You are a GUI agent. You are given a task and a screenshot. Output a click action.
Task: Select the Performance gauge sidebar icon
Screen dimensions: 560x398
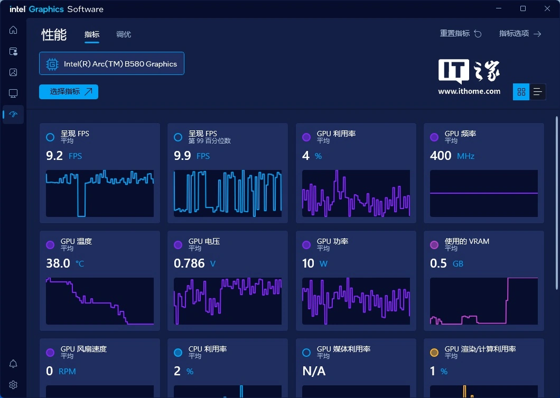[x=13, y=115]
